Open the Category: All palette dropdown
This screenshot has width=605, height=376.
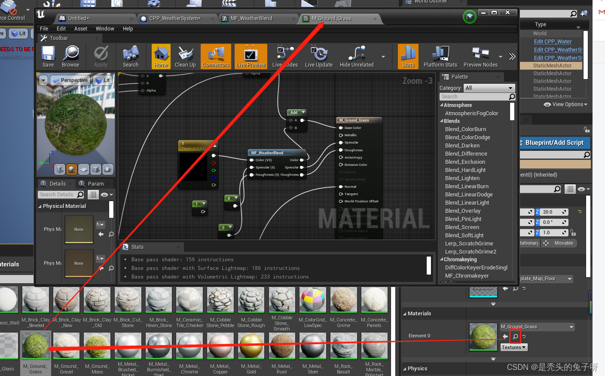[489, 88]
